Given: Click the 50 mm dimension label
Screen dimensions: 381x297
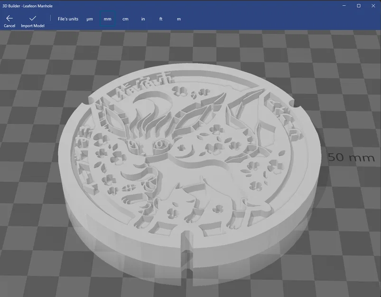Looking at the screenshot, I should point(352,157).
